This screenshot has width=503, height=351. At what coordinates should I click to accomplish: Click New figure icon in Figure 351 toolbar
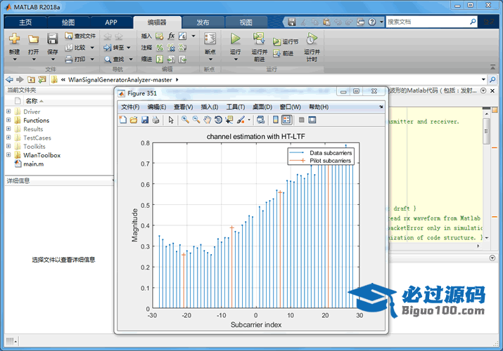[x=123, y=119]
